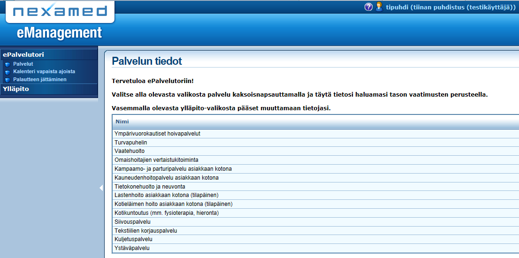The height and width of the screenshot is (258, 519).
Task: Select Tietokonehuolto ja neuvonta row
Action: pyautogui.click(x=316, y=187)
